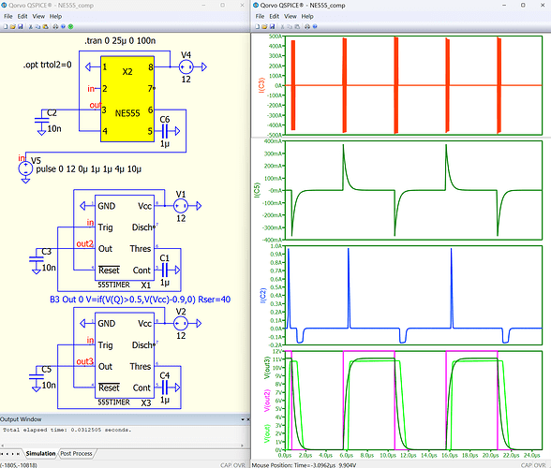Click Save icon in waveform window toolbar
The width and height of the screenshot is (551, 468).
click(272, 27)
